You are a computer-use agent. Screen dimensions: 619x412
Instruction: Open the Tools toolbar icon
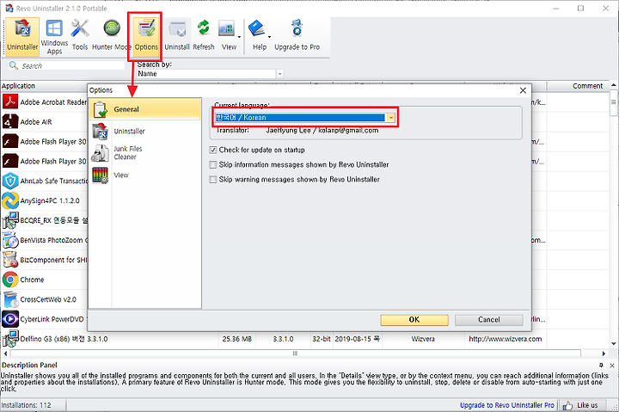click(80, 36)
